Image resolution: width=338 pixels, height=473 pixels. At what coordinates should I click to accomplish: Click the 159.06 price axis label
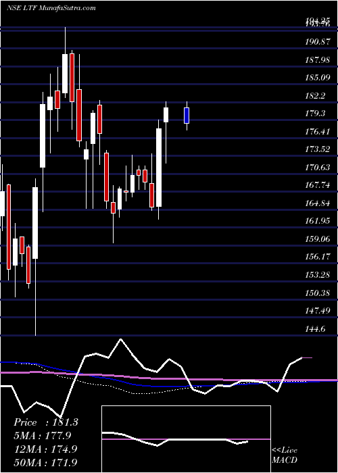pos(317,239)
